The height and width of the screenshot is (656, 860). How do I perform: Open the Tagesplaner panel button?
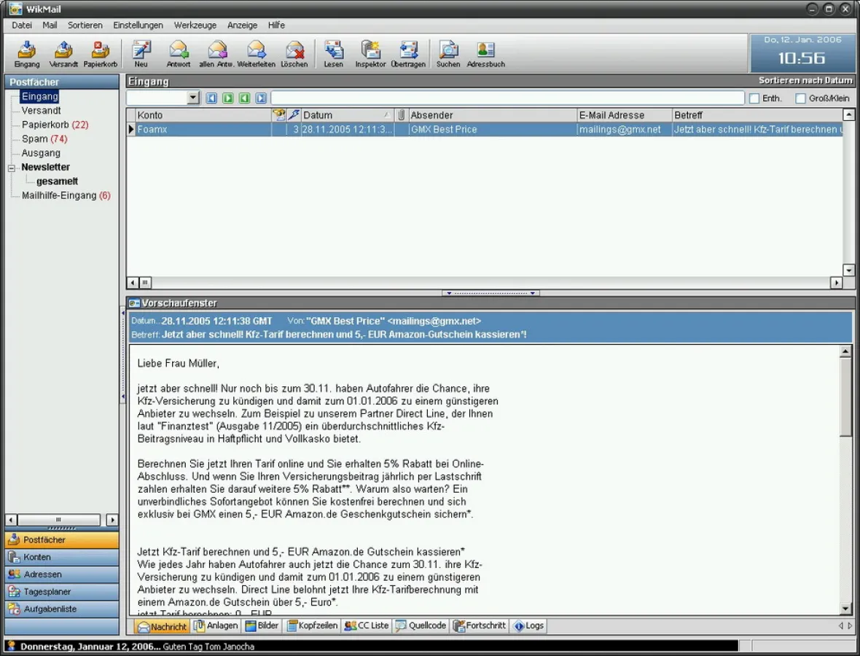tap(61, 592)
